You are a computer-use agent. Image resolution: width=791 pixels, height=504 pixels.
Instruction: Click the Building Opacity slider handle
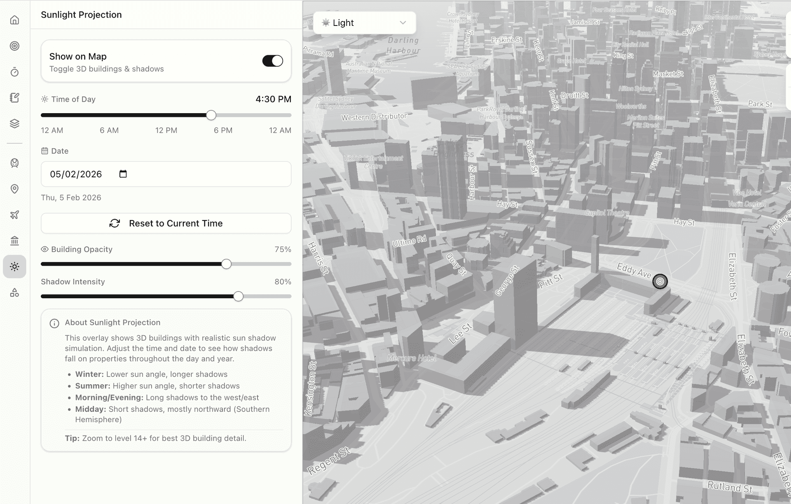[x=226, y=264]
